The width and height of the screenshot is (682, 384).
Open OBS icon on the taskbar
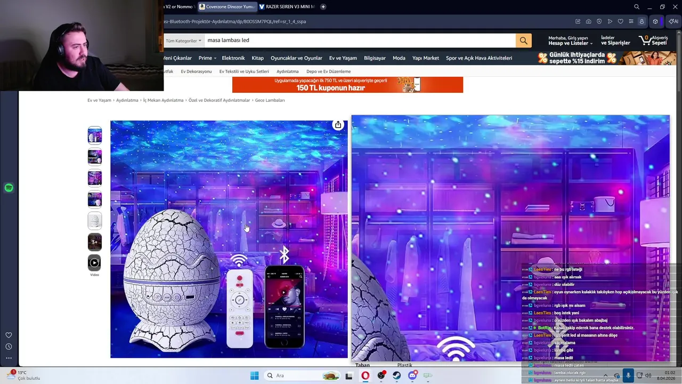(x=381, y=375)
